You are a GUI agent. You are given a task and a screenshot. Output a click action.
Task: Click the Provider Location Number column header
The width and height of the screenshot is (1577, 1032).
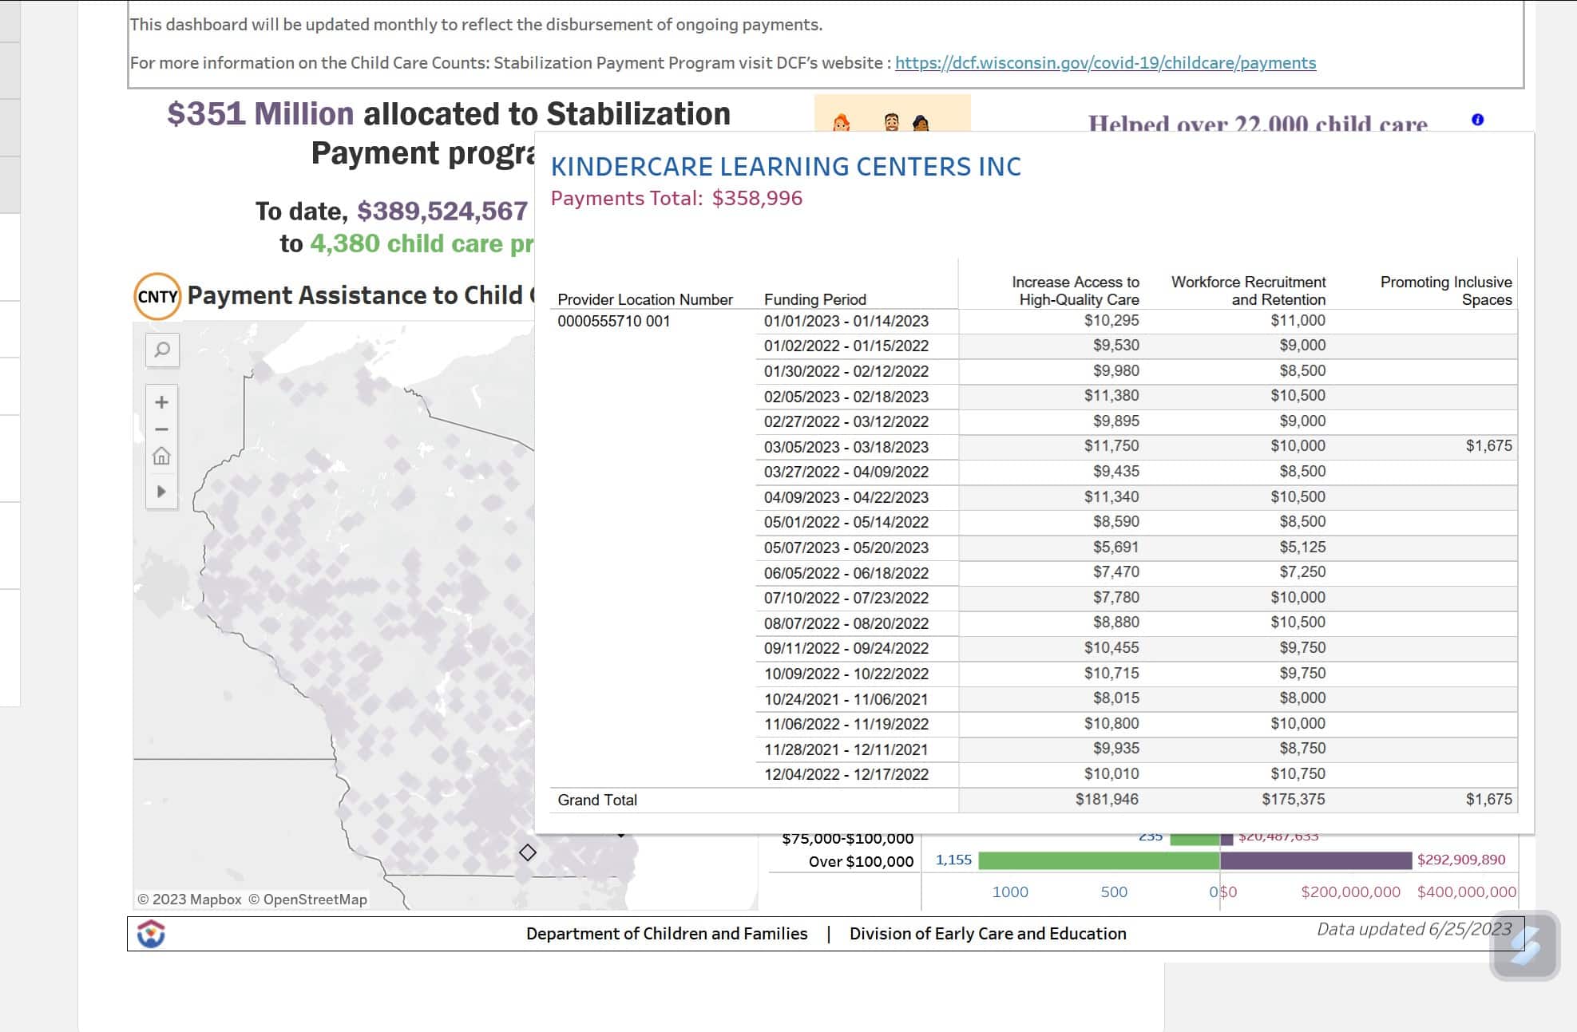tap(645, 299)
